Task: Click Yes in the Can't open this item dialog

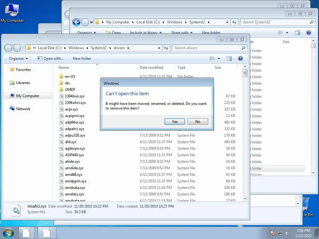Action: (x=174, y=122)
